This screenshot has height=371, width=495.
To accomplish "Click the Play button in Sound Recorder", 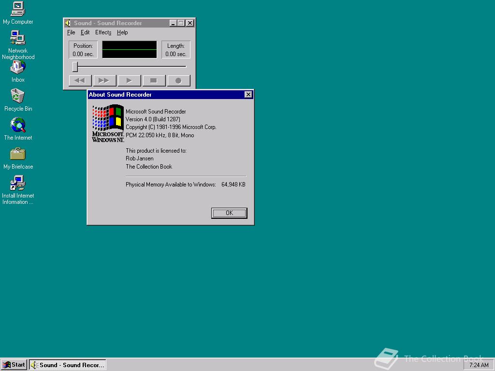I will pos(130,81).
